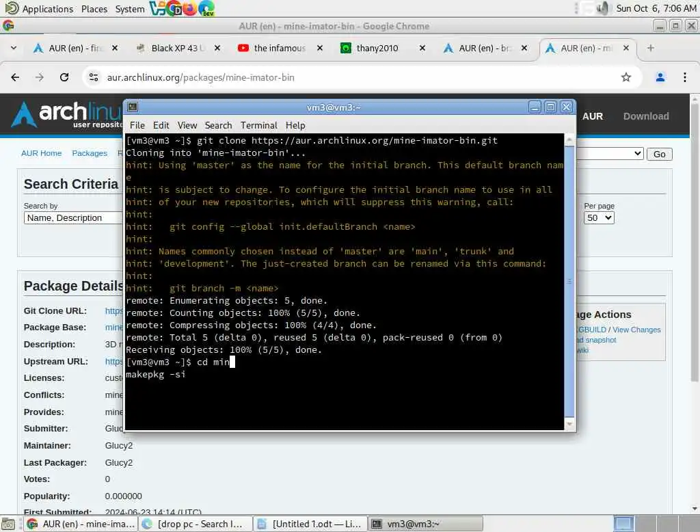The height and width of the screenshot is (532, 700).
Task: Close the active mine-imator AUR tab
Action: [x=626, y=48]
